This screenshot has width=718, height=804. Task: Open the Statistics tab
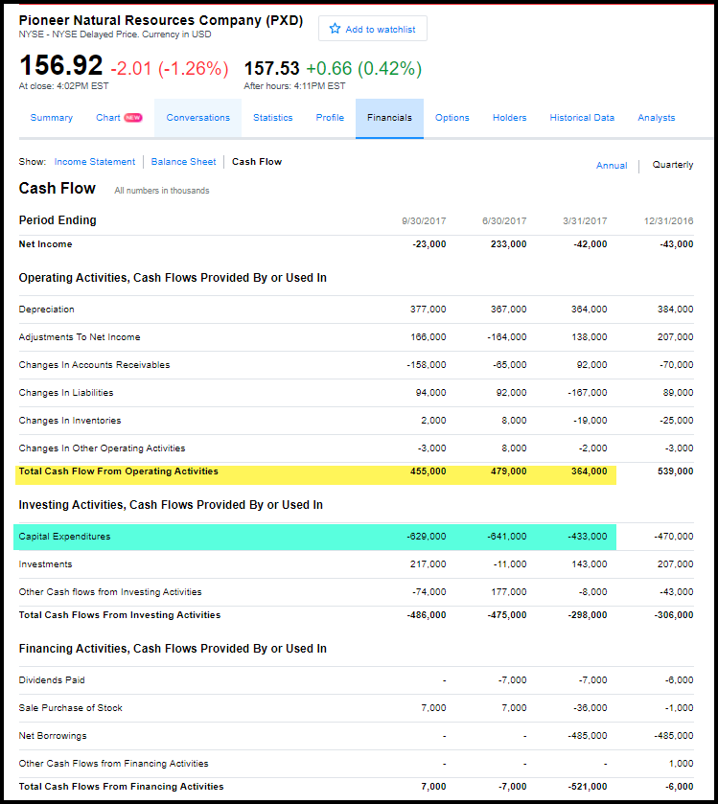[273, 118]
